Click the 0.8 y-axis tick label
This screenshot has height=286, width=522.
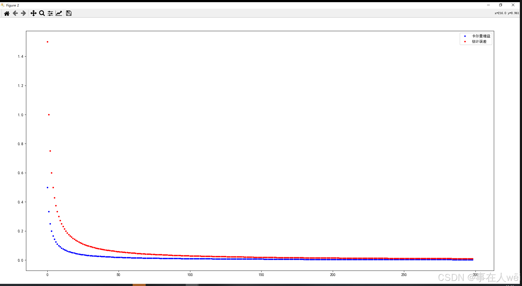point(21,144)
